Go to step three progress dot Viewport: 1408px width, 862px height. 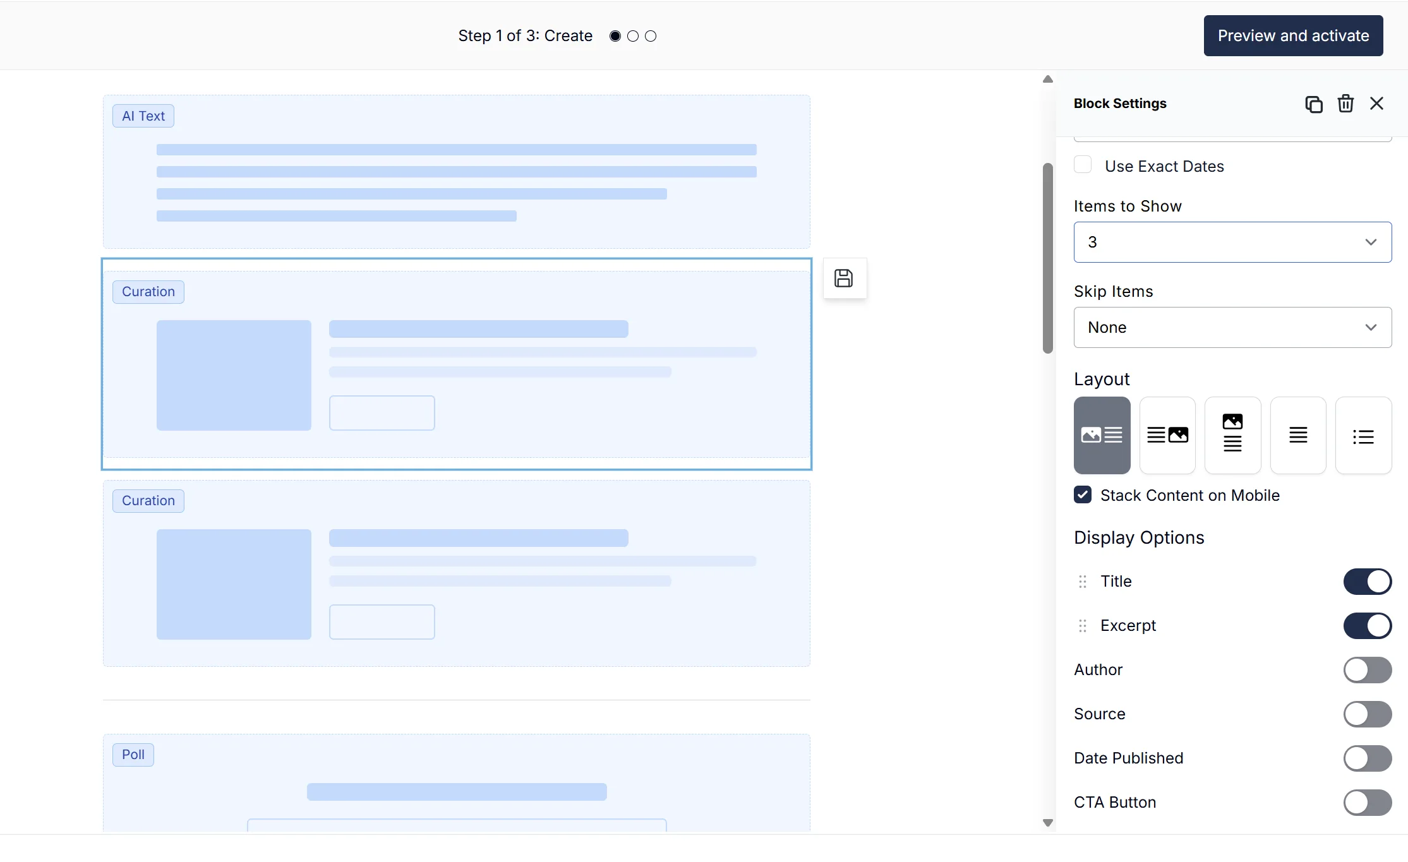pyautogui.click(x=651, y=36)
